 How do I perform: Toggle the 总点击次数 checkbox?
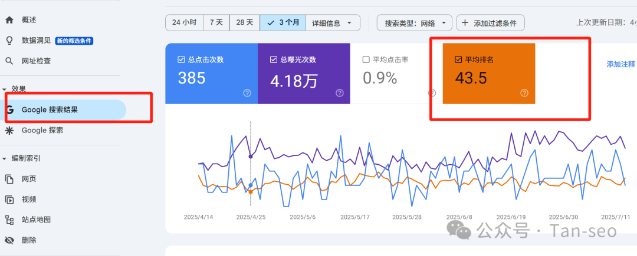tap(182, 60)
